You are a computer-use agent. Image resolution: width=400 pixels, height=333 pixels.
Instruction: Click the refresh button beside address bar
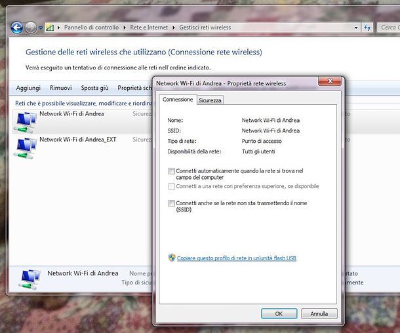[x=368, y=28]
